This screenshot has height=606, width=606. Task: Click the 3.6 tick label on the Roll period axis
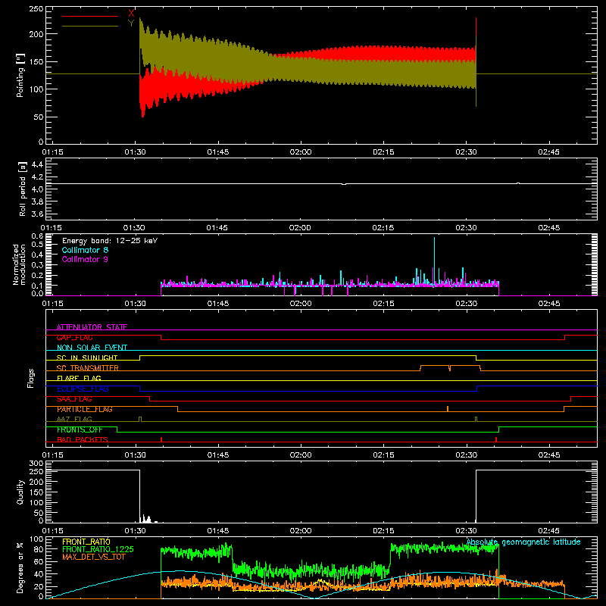click(37, 214)
